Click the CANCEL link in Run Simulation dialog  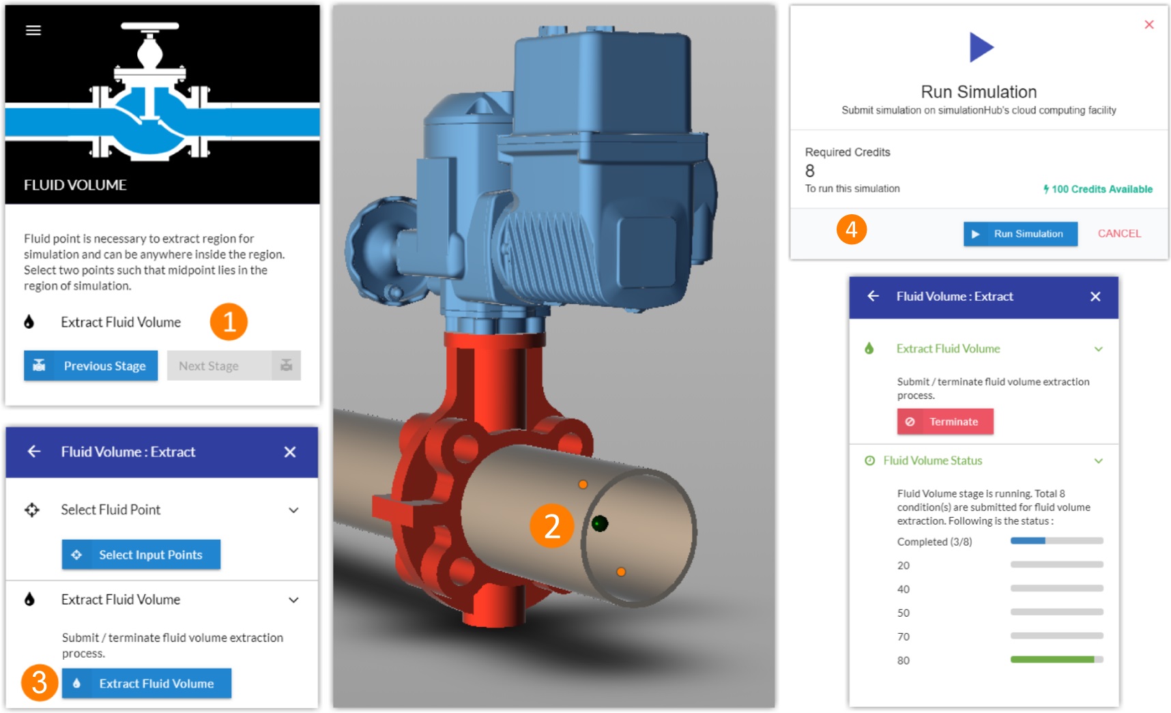[x=1118, y=233]
